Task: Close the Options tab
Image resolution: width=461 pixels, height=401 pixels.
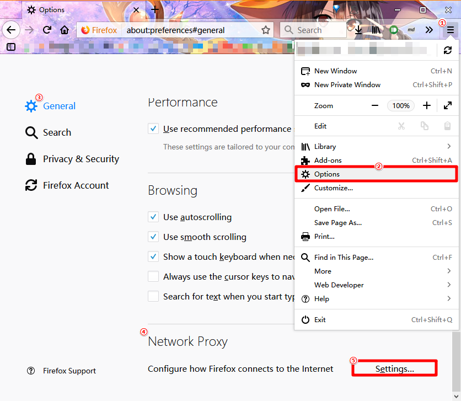Action: [136, 10]
